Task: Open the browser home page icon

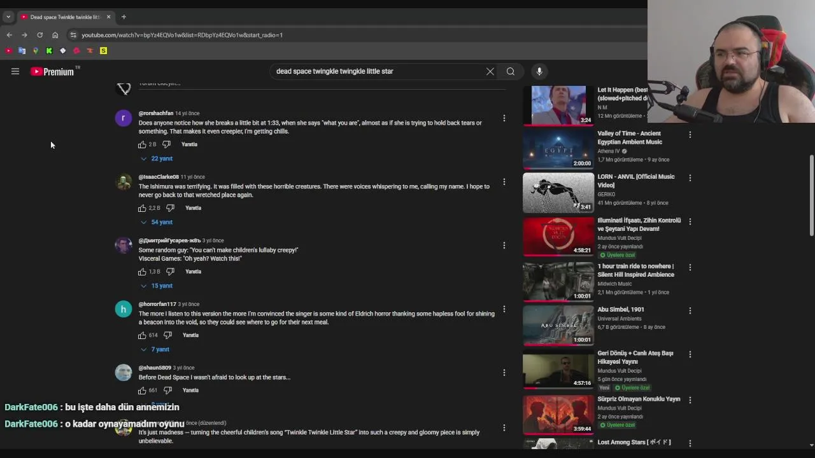Action: pos(55,35)
